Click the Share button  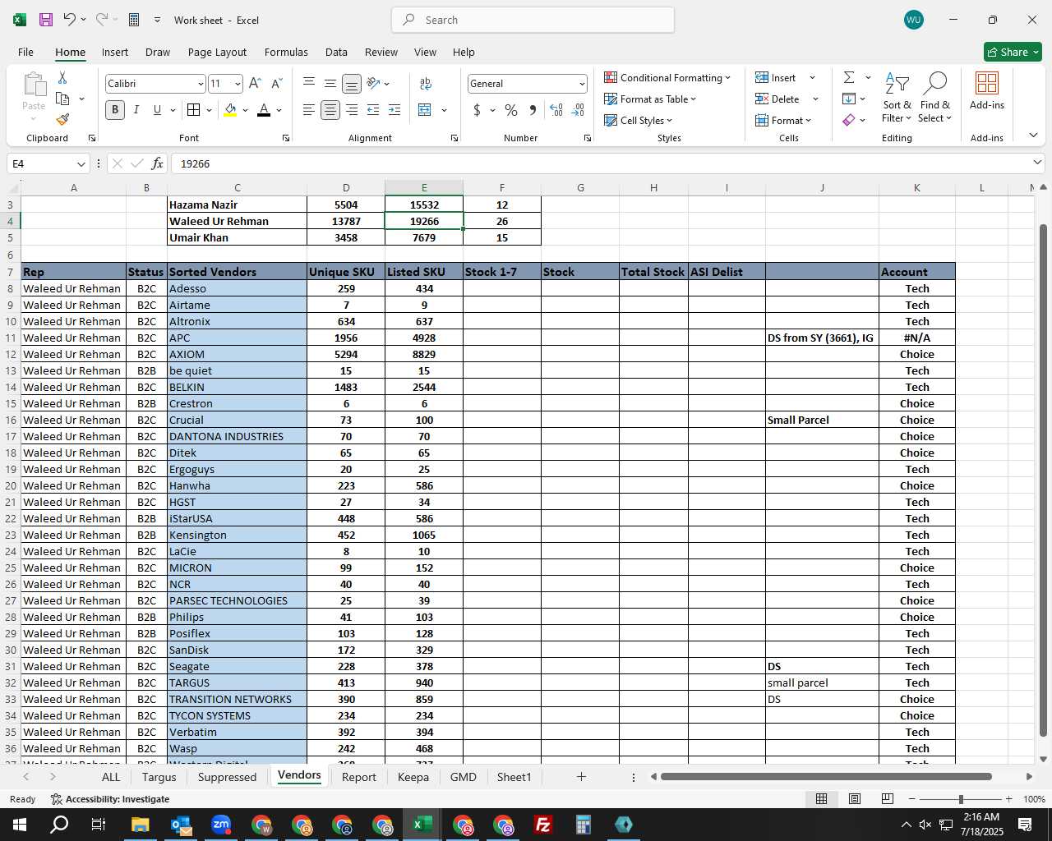pyautogui.click(x=1013, y=52)
